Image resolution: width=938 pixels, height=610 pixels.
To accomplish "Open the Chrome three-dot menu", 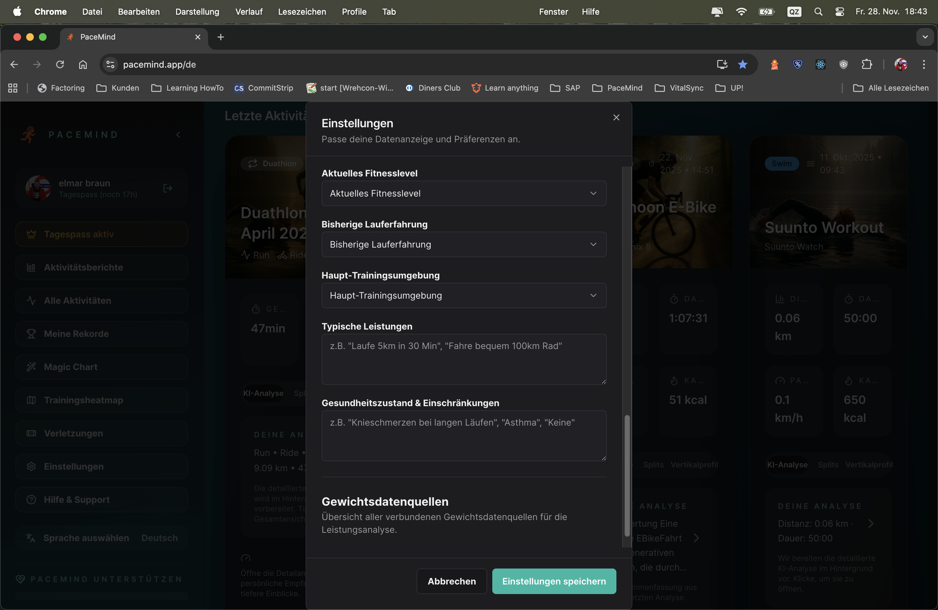I will coord(923,64).
